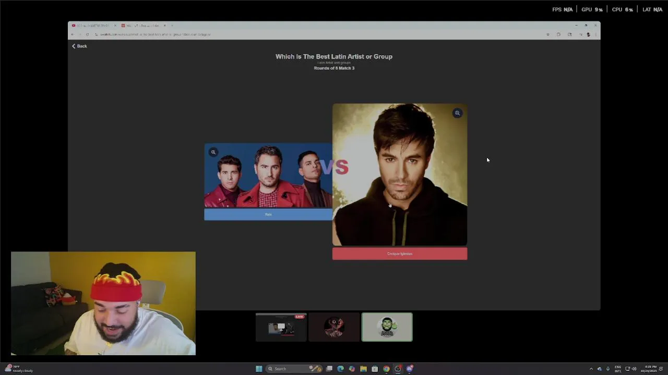Open the LIVE stream thumbnail
The height and width of the screenshot is (375, 668).
281,327
